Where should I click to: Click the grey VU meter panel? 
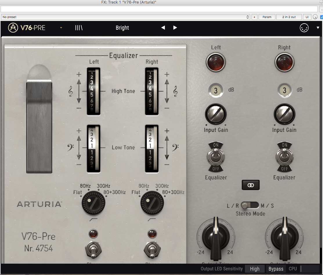(39, 127)
